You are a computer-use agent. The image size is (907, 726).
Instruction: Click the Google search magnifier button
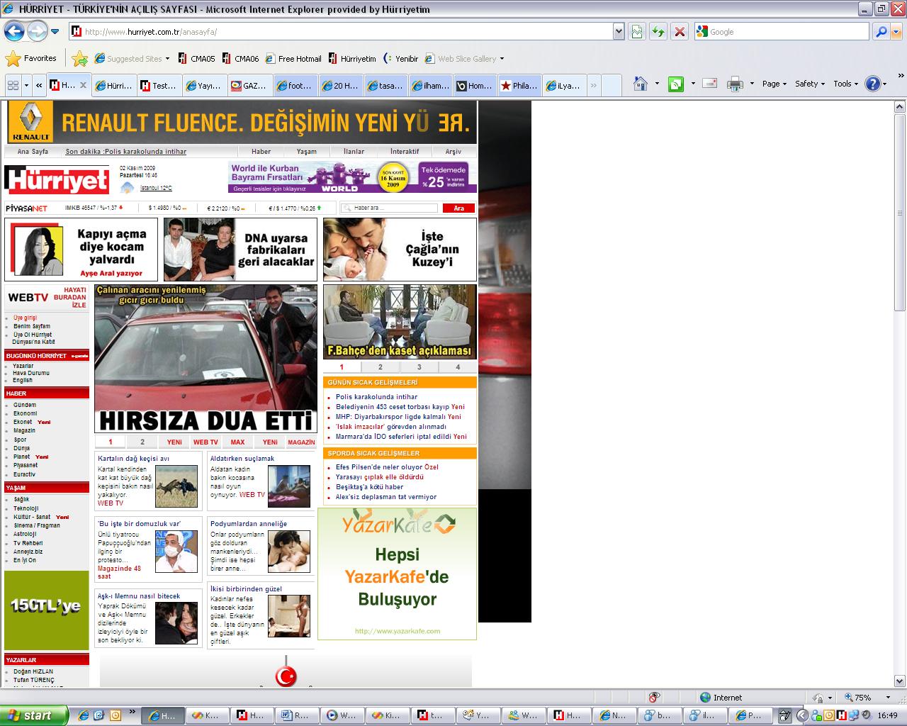(881, 31)
